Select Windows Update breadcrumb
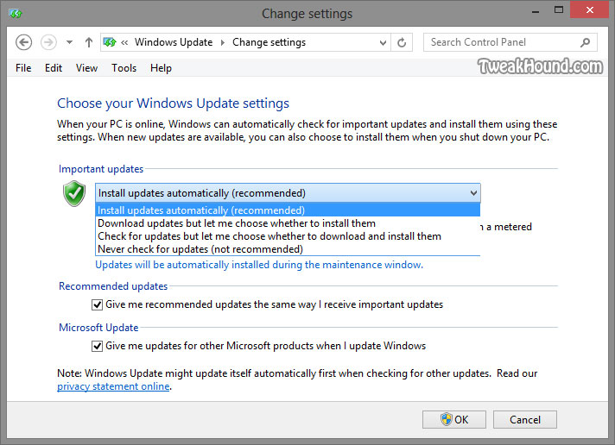This screenshot has width=615, height=445. pyautogui.click(x=174, y=42)
